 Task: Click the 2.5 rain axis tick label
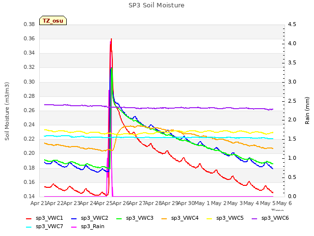click(x=292, y=101)
